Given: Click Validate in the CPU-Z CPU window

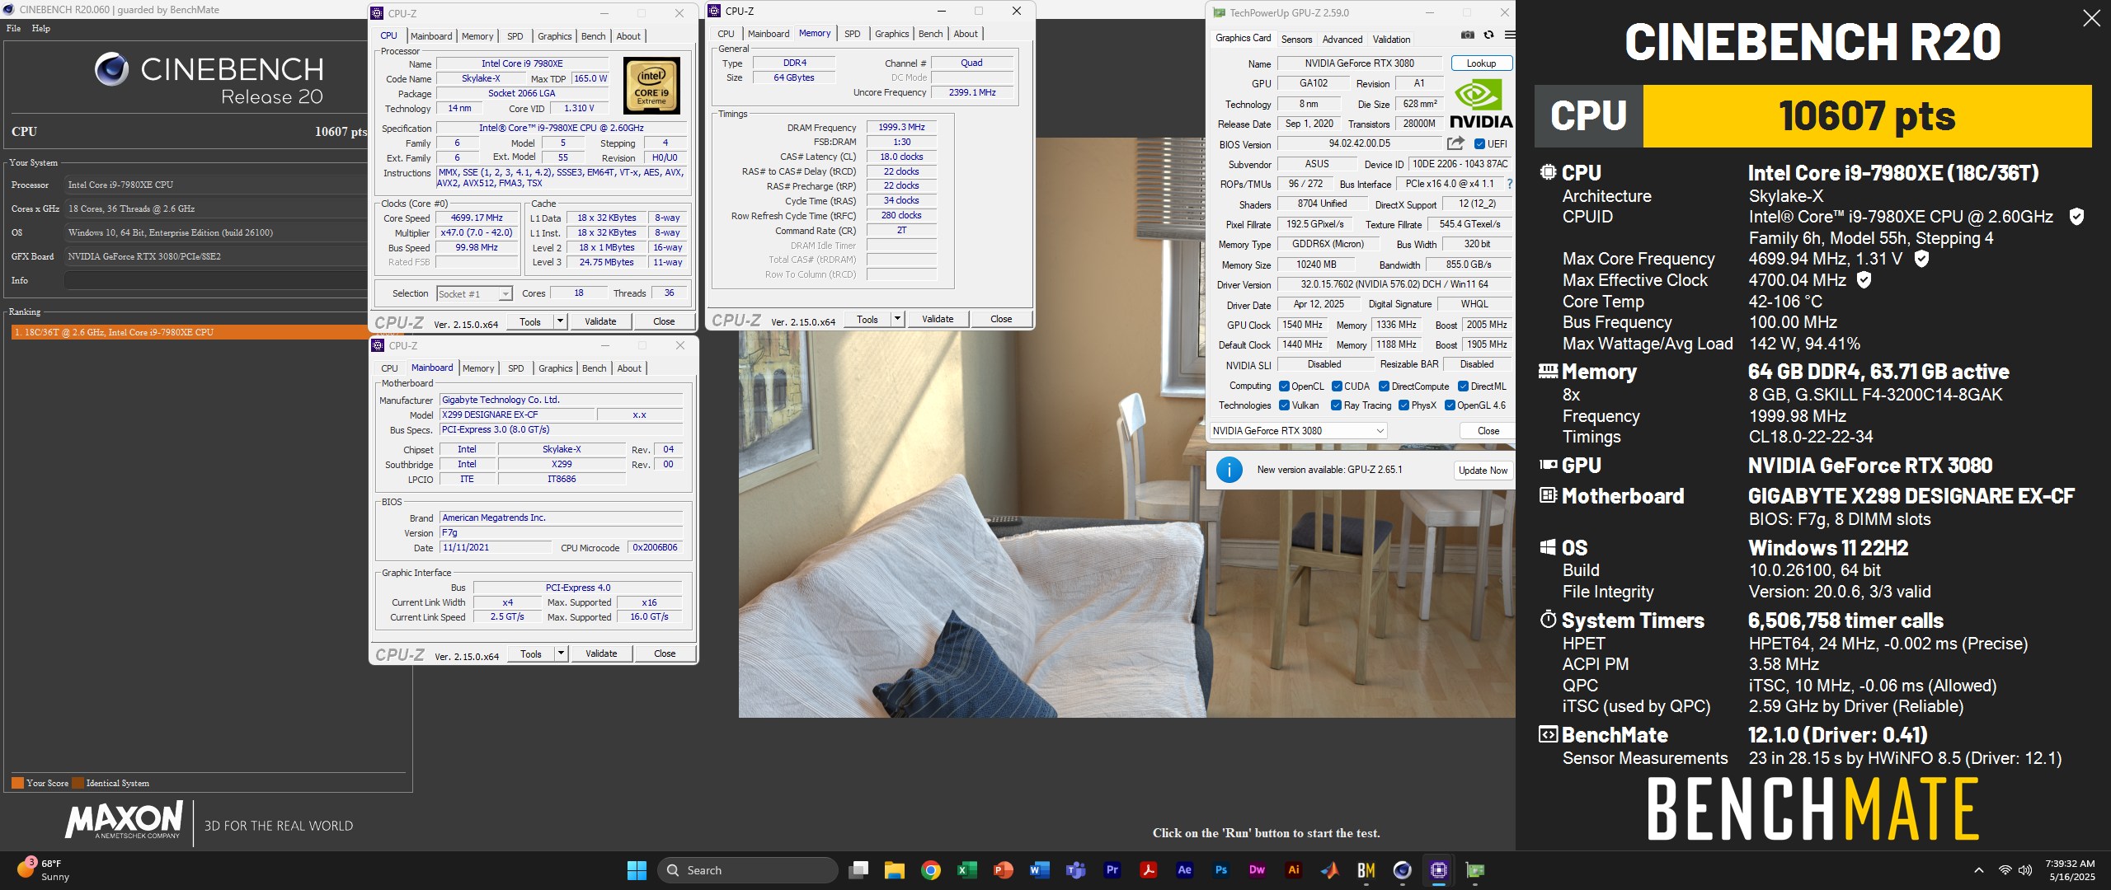Looking at the screenshot, I should click(x=600, y=321).
